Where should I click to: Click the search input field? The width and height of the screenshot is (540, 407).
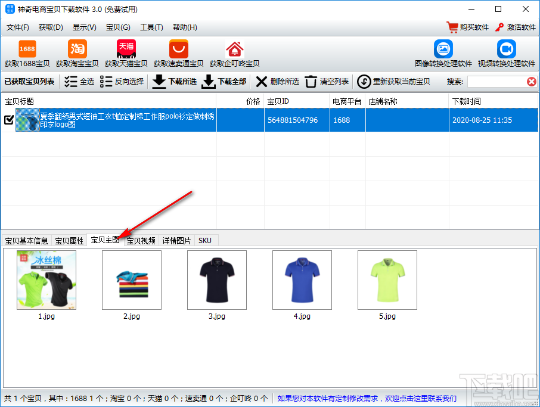[496, 82]
